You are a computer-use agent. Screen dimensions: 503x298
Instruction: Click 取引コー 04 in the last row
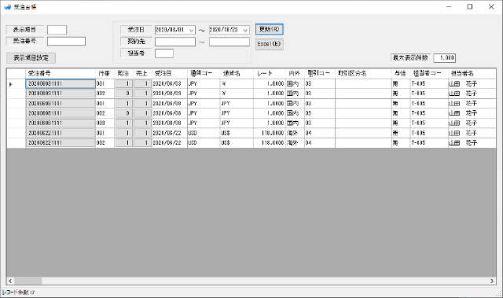(320, 143)
